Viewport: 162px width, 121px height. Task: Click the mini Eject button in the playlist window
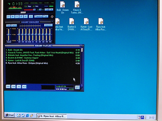click(x=66, y=89)
